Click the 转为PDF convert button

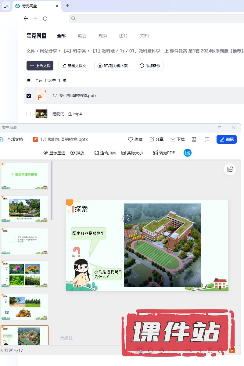tap(164, 153)
